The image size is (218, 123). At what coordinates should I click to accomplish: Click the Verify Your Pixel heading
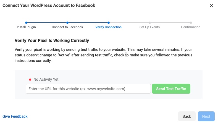click(52, 41)
